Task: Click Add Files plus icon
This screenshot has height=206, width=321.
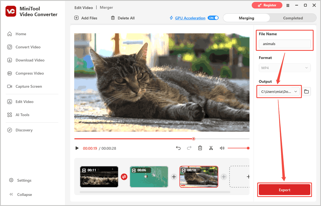Action: point(76,18)
